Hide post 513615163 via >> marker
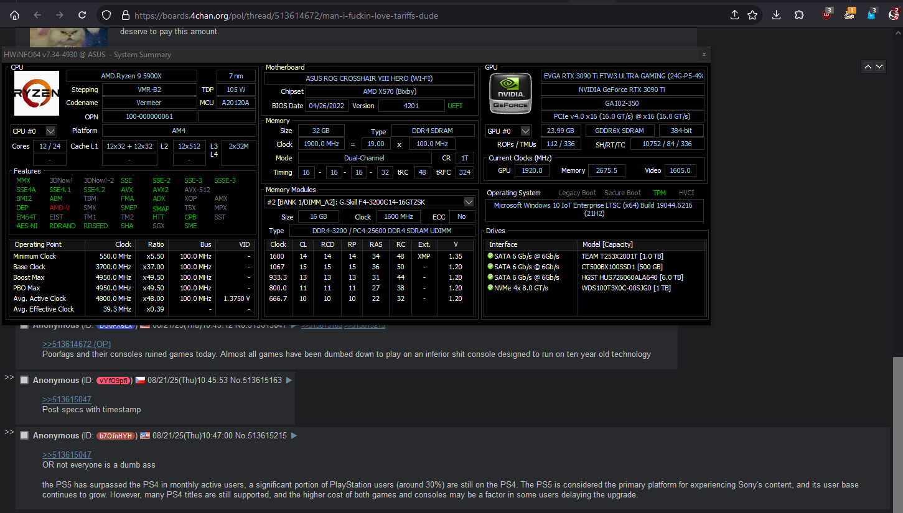The height and width of the screenshot is (513, 903). [9, 377]
